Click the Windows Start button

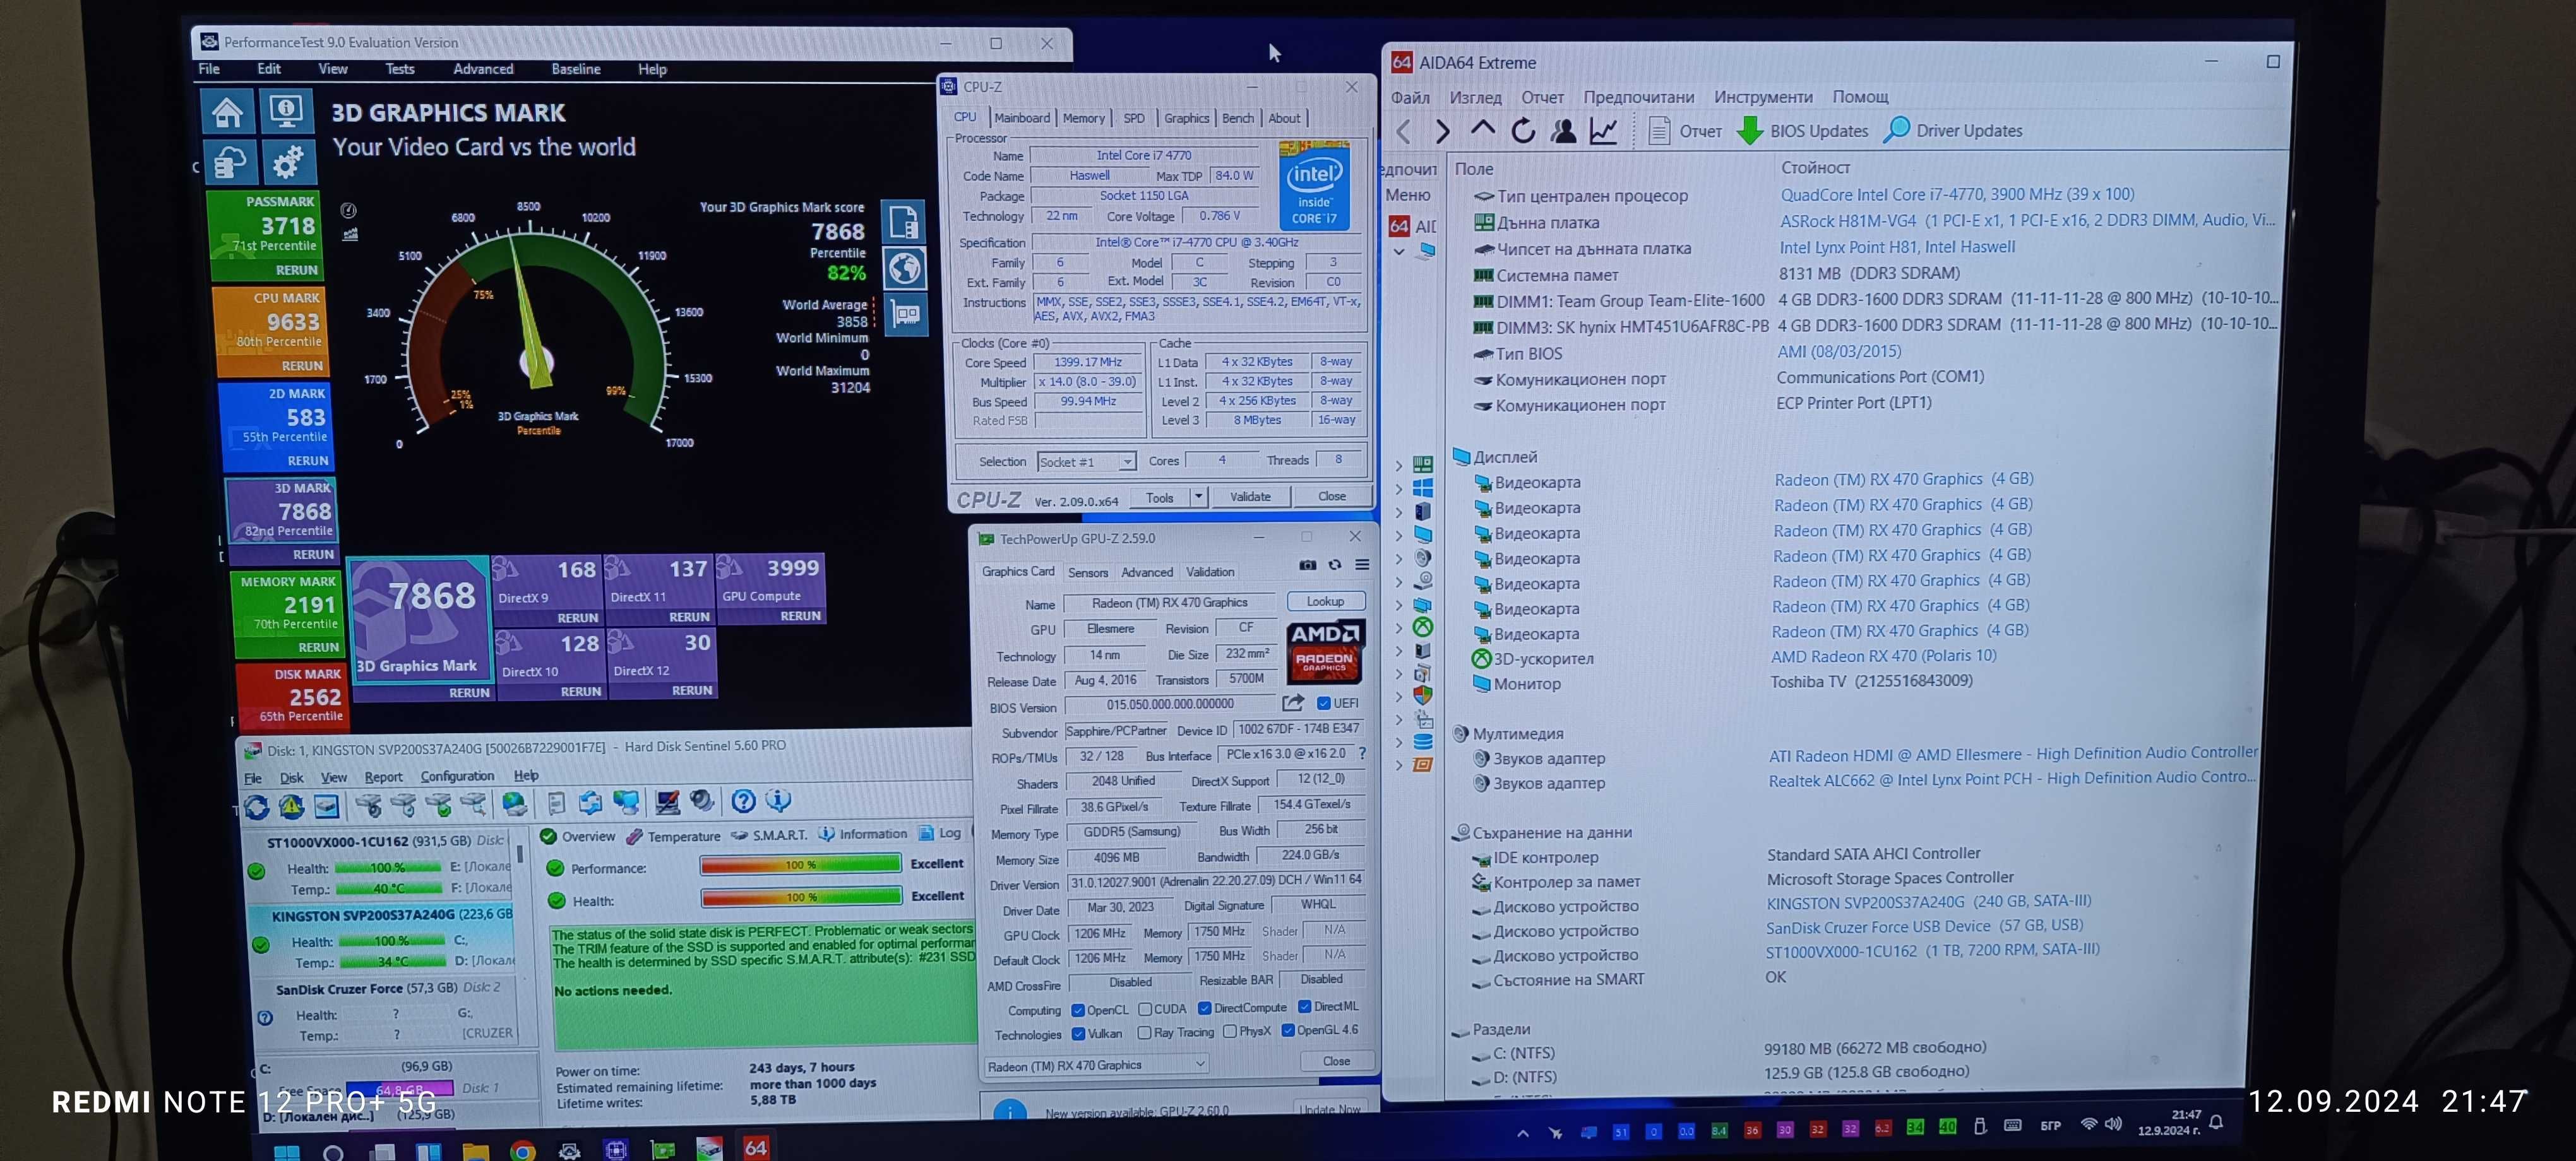tap(287, 1153)
